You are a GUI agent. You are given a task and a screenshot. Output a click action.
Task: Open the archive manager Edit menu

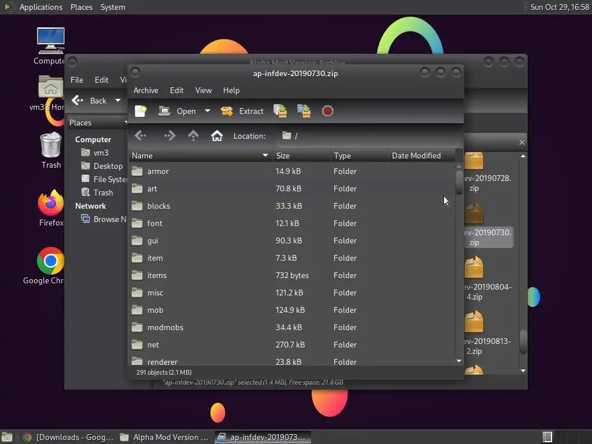pos(177,90)
